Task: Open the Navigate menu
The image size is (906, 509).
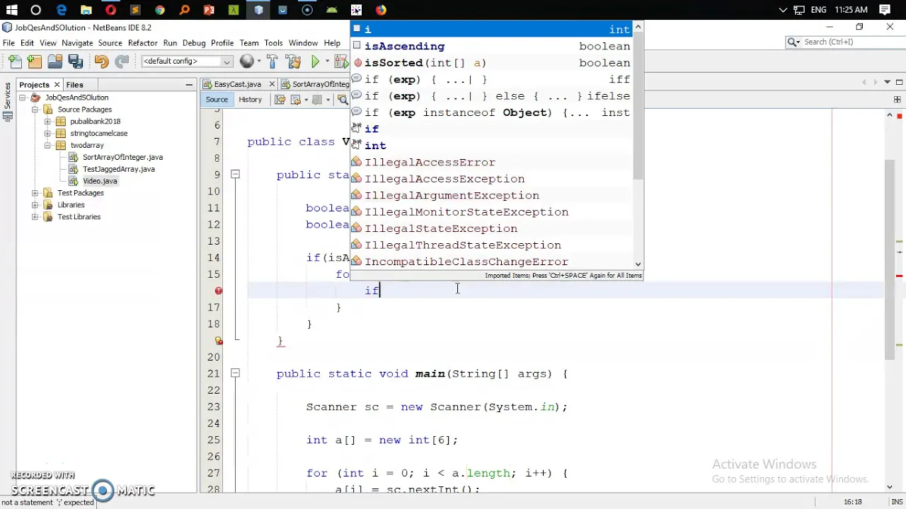Action: [77, 43]
